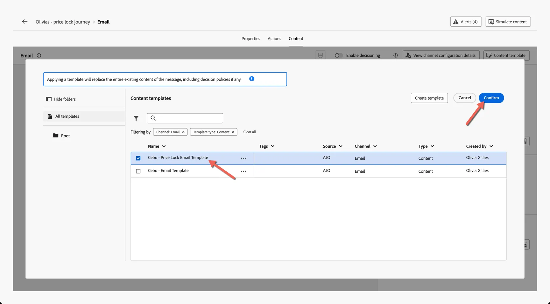Select the Content tab

pyautogui.click(x=296, y=38)
